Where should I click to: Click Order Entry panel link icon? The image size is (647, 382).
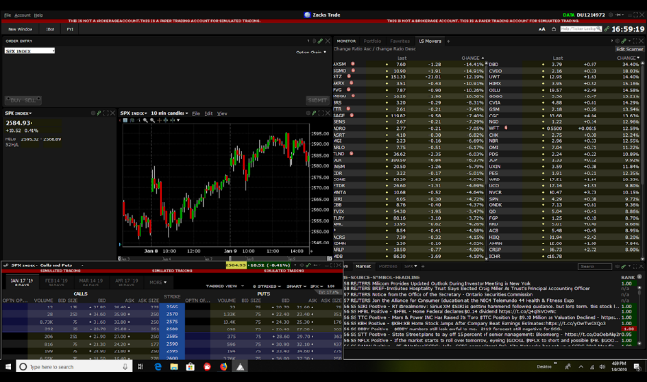click(320, 41)
